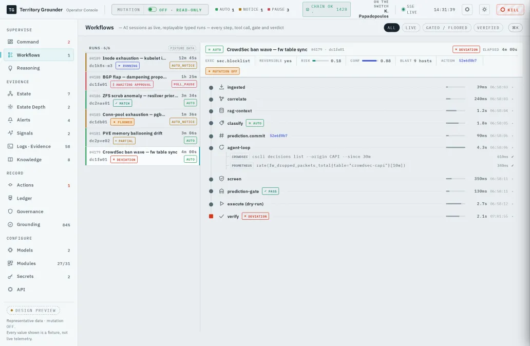Open the Ledger sidebar item
530x346 pixels.
pyautogui.click(x=39, y=198)
